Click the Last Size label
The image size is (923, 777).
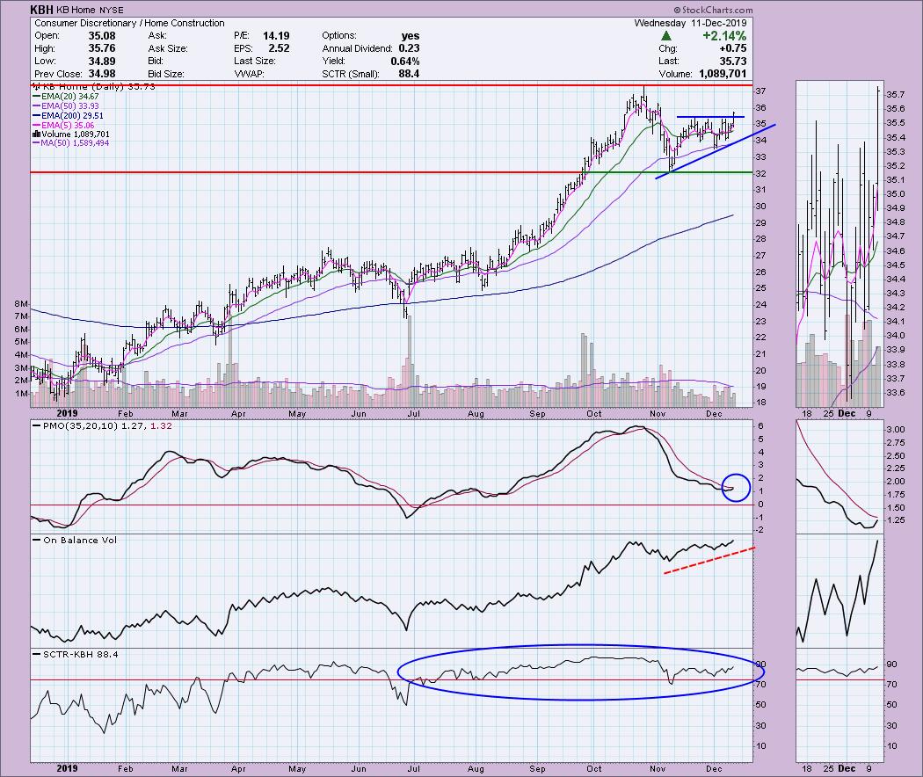pyautogui.click(x=254, y=62)
